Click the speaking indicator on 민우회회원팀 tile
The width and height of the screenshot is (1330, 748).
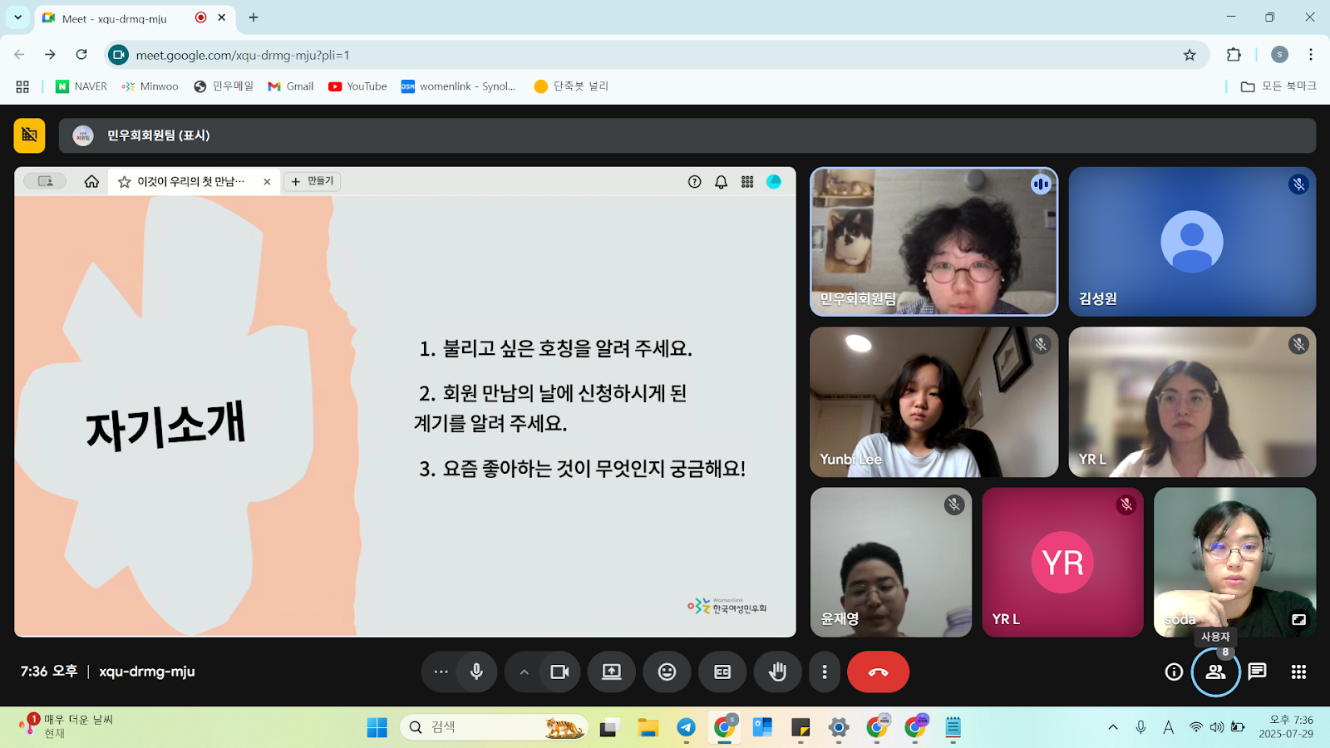[x=1041, y=185]
